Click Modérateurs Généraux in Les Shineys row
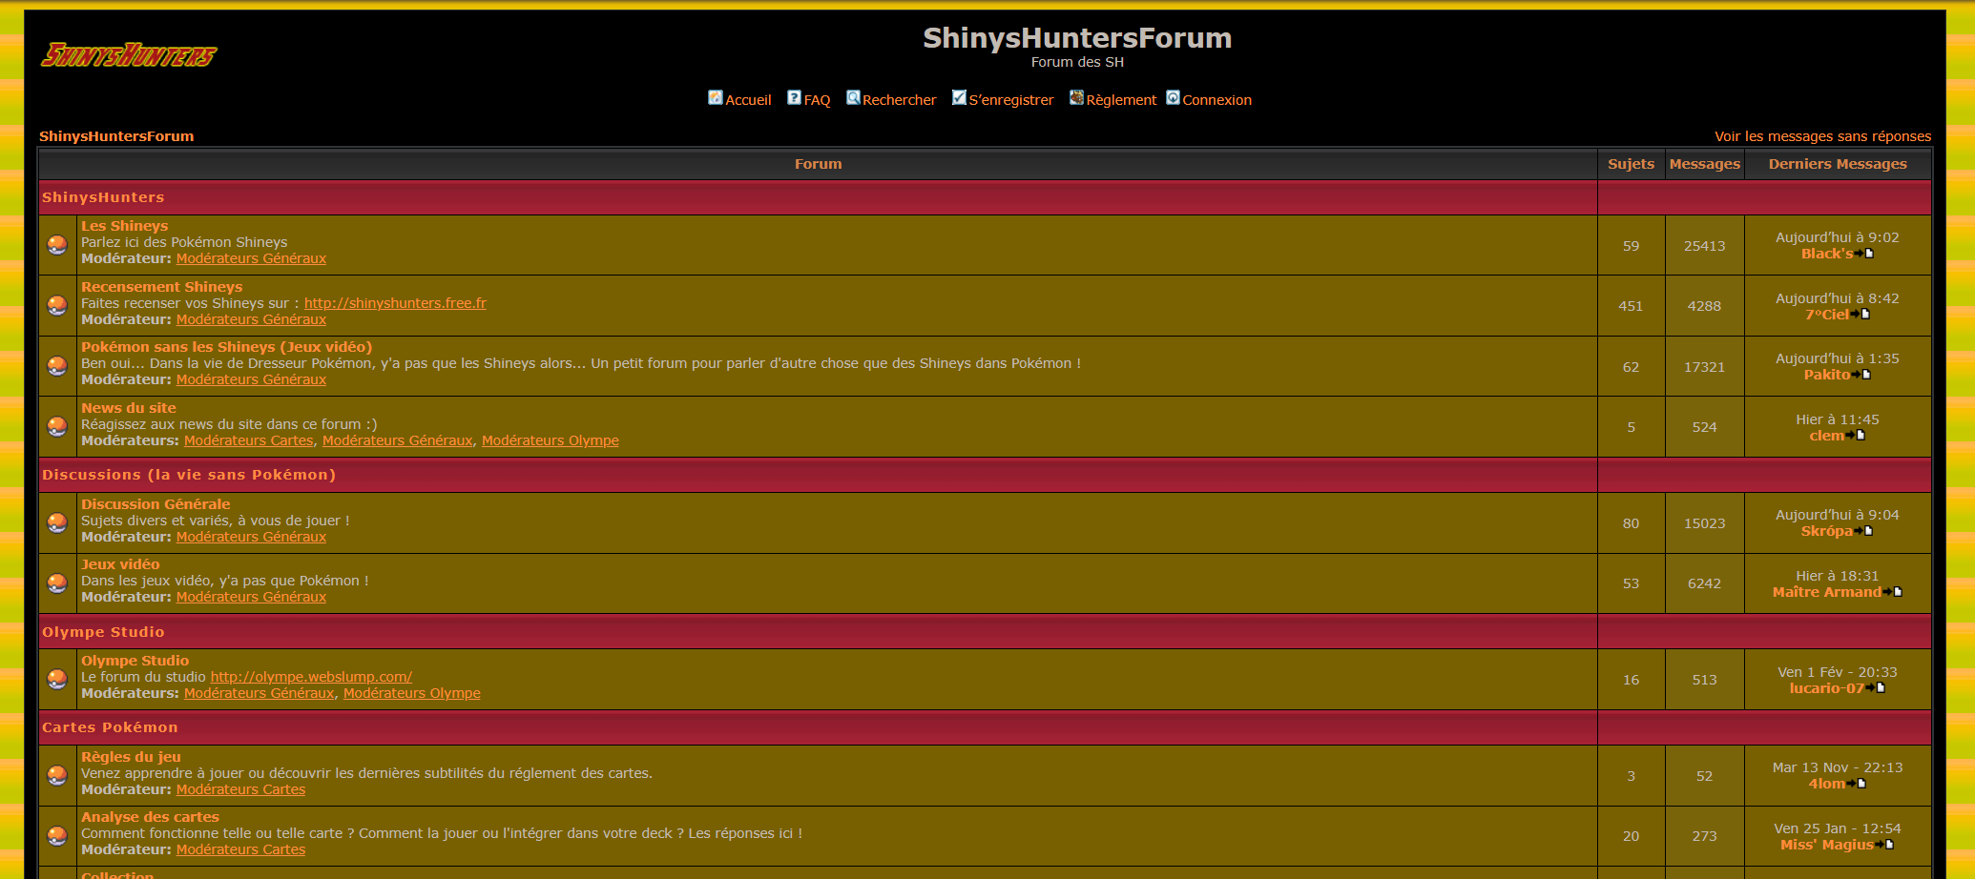The image size is (1975, 879). coord(251,258)
